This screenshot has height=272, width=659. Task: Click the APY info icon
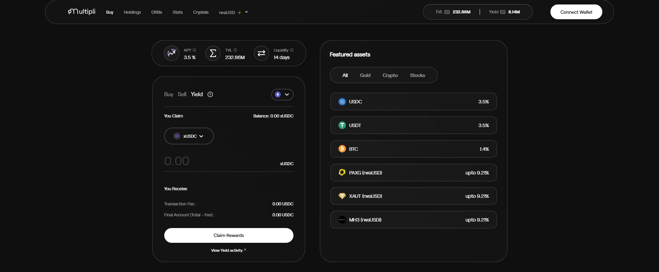click(x=194, y=50)
